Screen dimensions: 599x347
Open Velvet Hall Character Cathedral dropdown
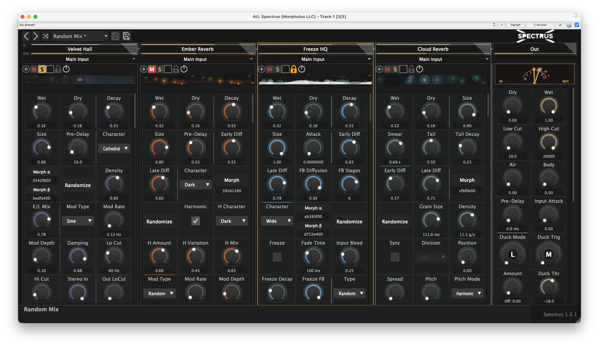pos(114,148)
